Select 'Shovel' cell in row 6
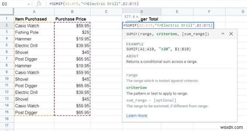This screenshot has width=247, height=131. tap(34, 52)
